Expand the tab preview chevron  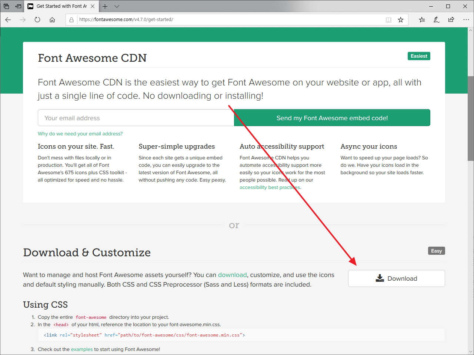click(x=117, y=6)
